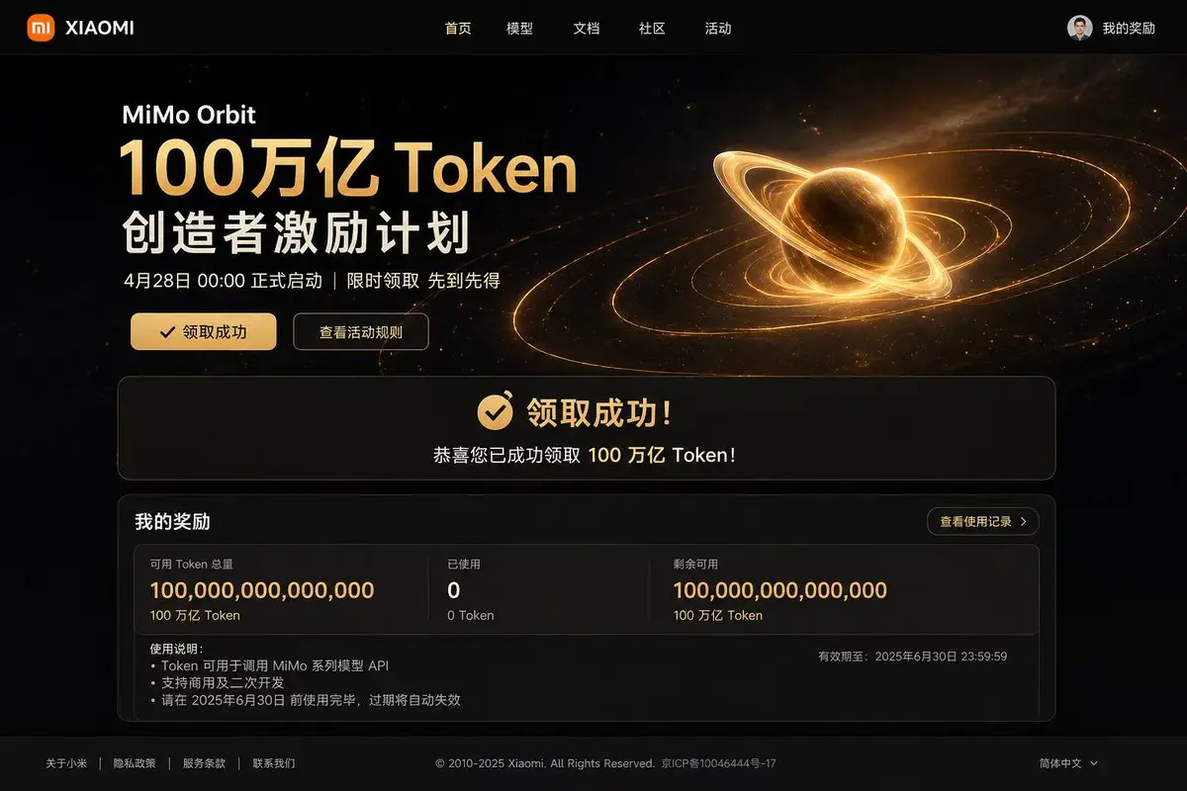Click the 联系我们 footer link

coord(273,763)
